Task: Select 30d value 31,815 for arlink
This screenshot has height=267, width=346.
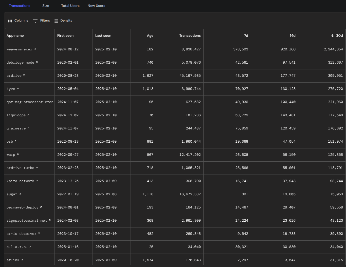Action: pyautogui.click(x=336, y=260)
